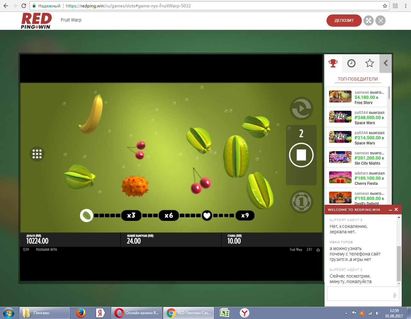The height and width of the screenshot is (319, 411).
Task: Click the ТОП-ПОБЕДИТЕЛИ heading
Action: point(358,79)
